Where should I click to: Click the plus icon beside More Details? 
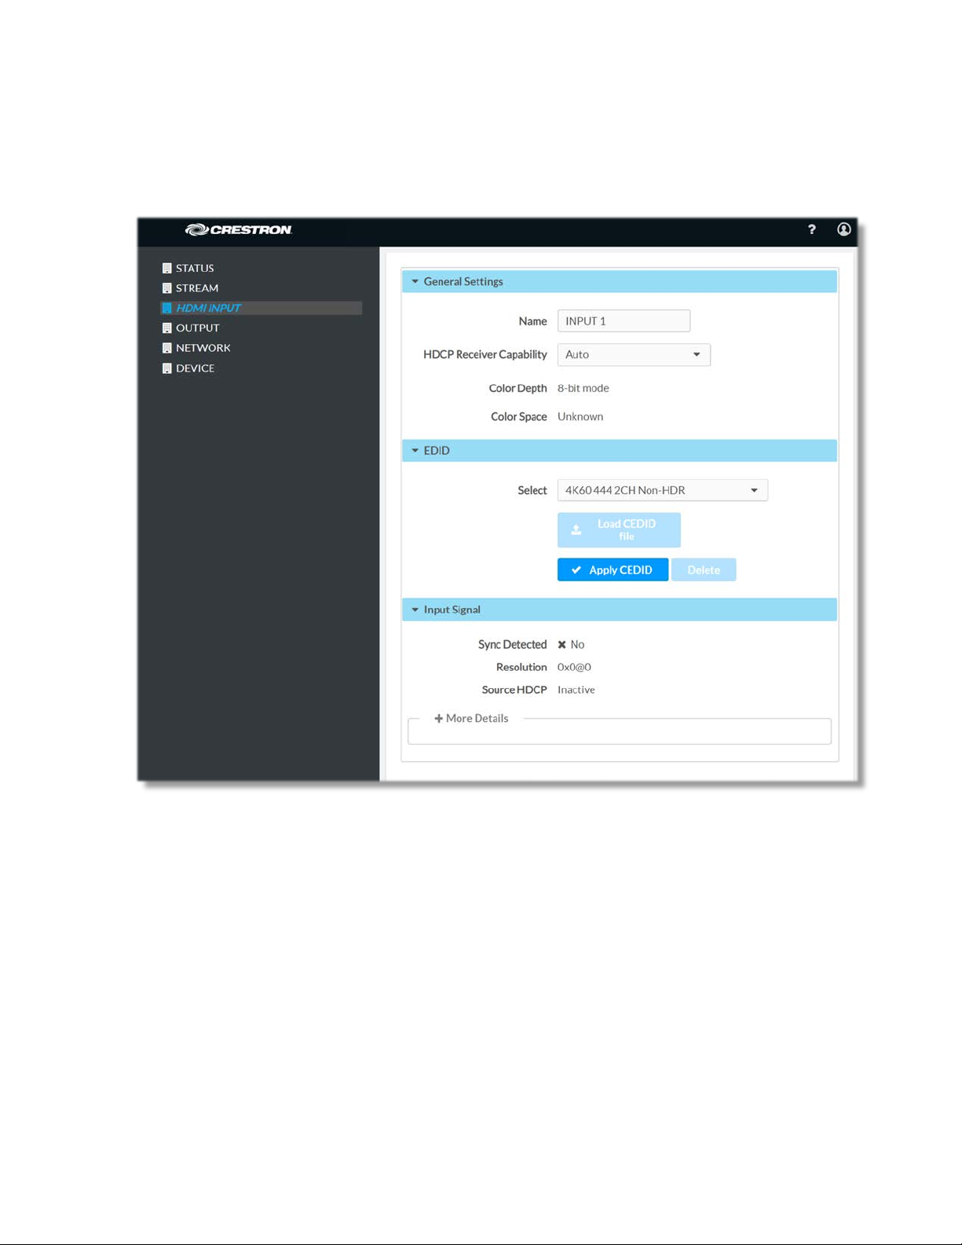pyautogui.click(x=438, y=719)
